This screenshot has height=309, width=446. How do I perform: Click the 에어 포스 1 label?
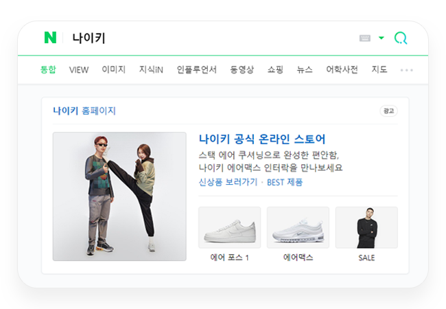(230, 257)
